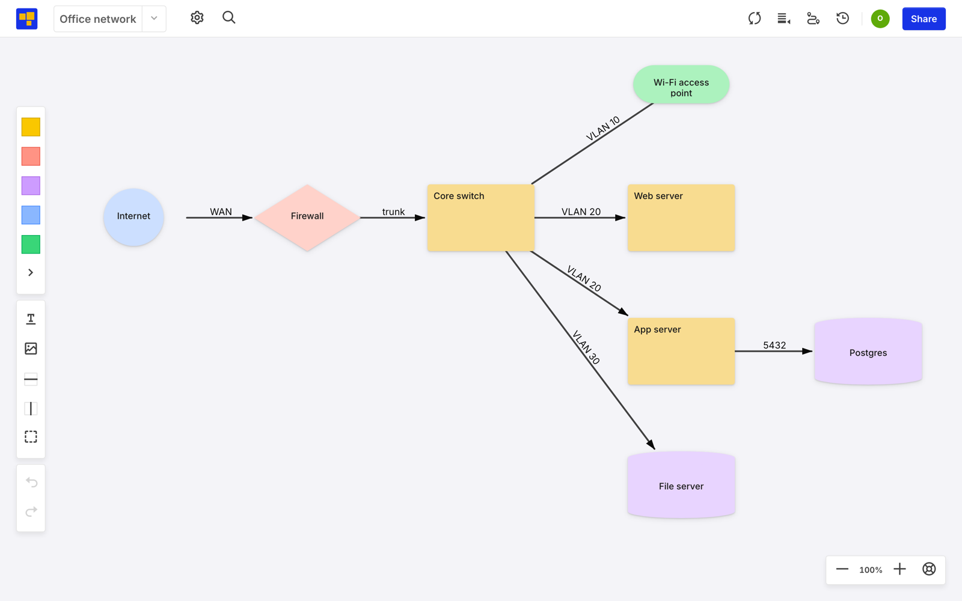This screenshot has height=601, width=962.
Task: Open the board settings gear
Action: pos(197,18)
